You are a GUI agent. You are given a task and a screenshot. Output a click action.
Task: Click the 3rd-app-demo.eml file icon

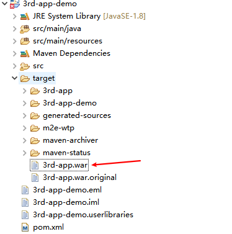(x=25, y=190)
